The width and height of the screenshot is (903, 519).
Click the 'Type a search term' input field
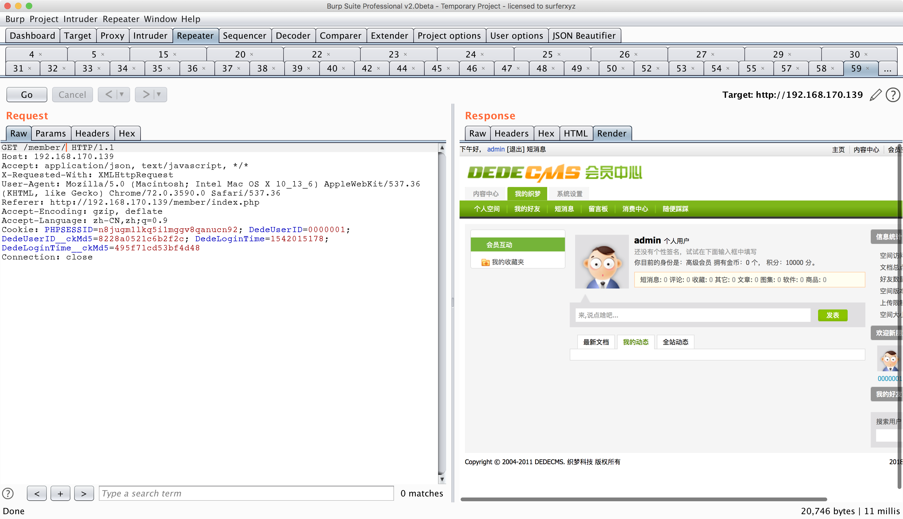coord(246,493)
